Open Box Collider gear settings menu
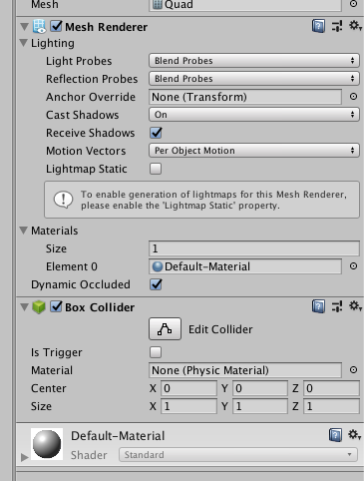This screenshot has height=481, width=364. [x=355, y=305]
